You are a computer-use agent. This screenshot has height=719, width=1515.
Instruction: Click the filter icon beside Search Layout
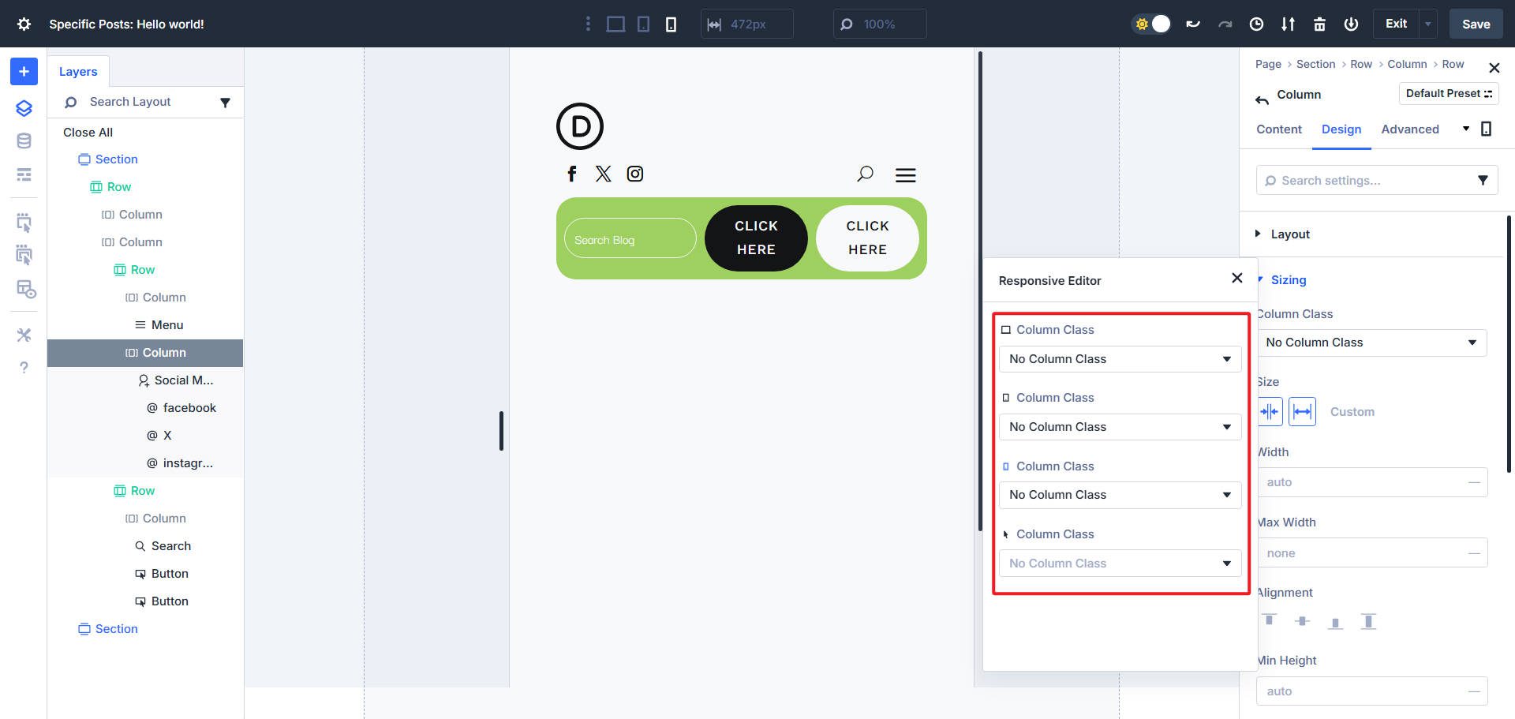[x=226, y=102]
